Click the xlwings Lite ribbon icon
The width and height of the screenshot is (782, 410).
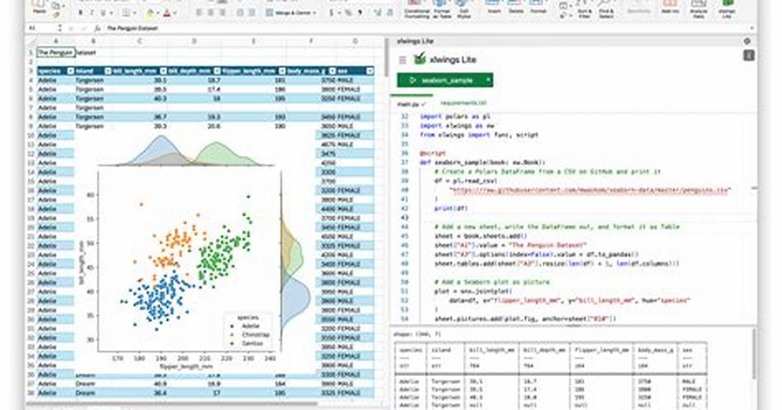pos(727,9)
